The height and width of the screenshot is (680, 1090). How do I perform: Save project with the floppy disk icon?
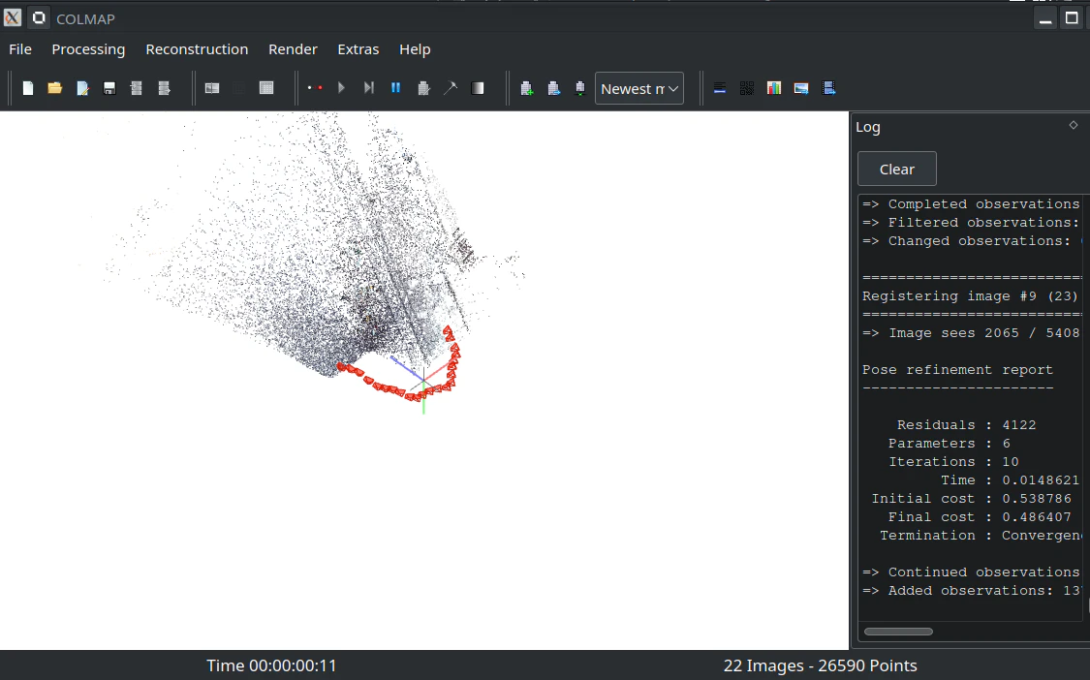[x=109, y=88]
